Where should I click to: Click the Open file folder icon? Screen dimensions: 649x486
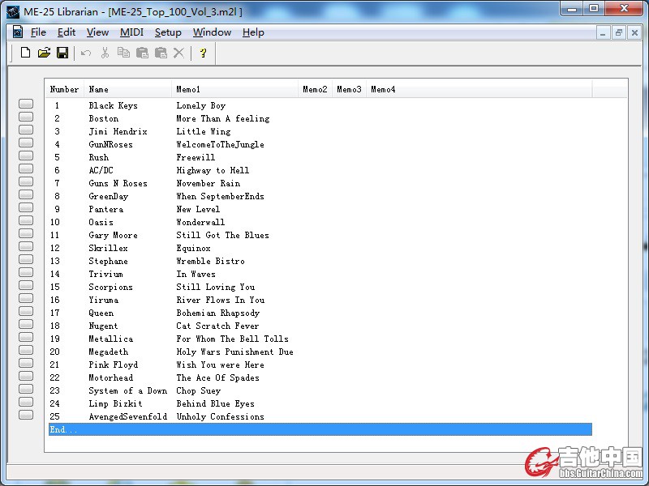44,53
